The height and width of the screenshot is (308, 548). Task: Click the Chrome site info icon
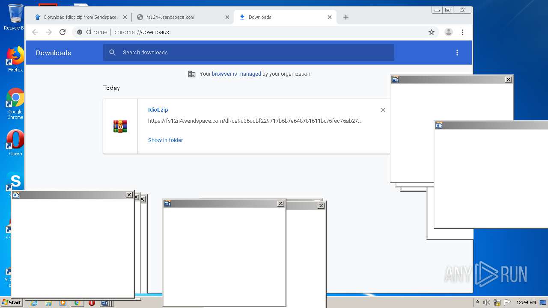click(x=80, y=32)
